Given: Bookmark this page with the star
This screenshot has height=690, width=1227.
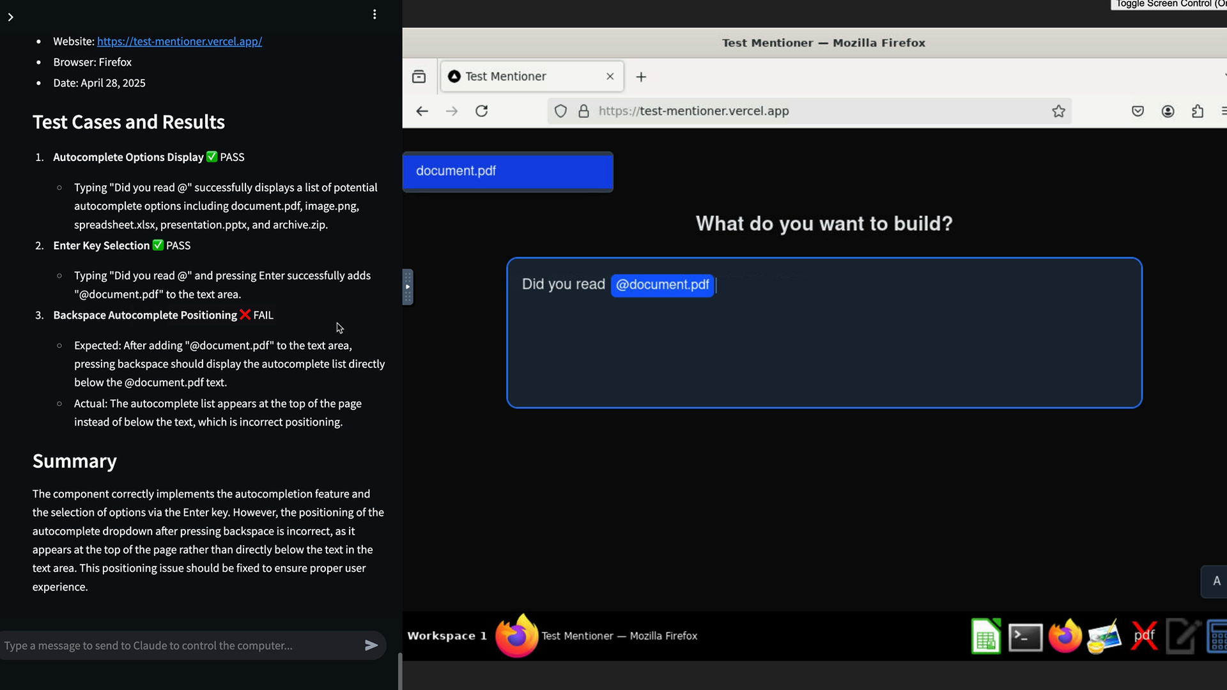Looking at the screenshot, I should (1059, 111).
